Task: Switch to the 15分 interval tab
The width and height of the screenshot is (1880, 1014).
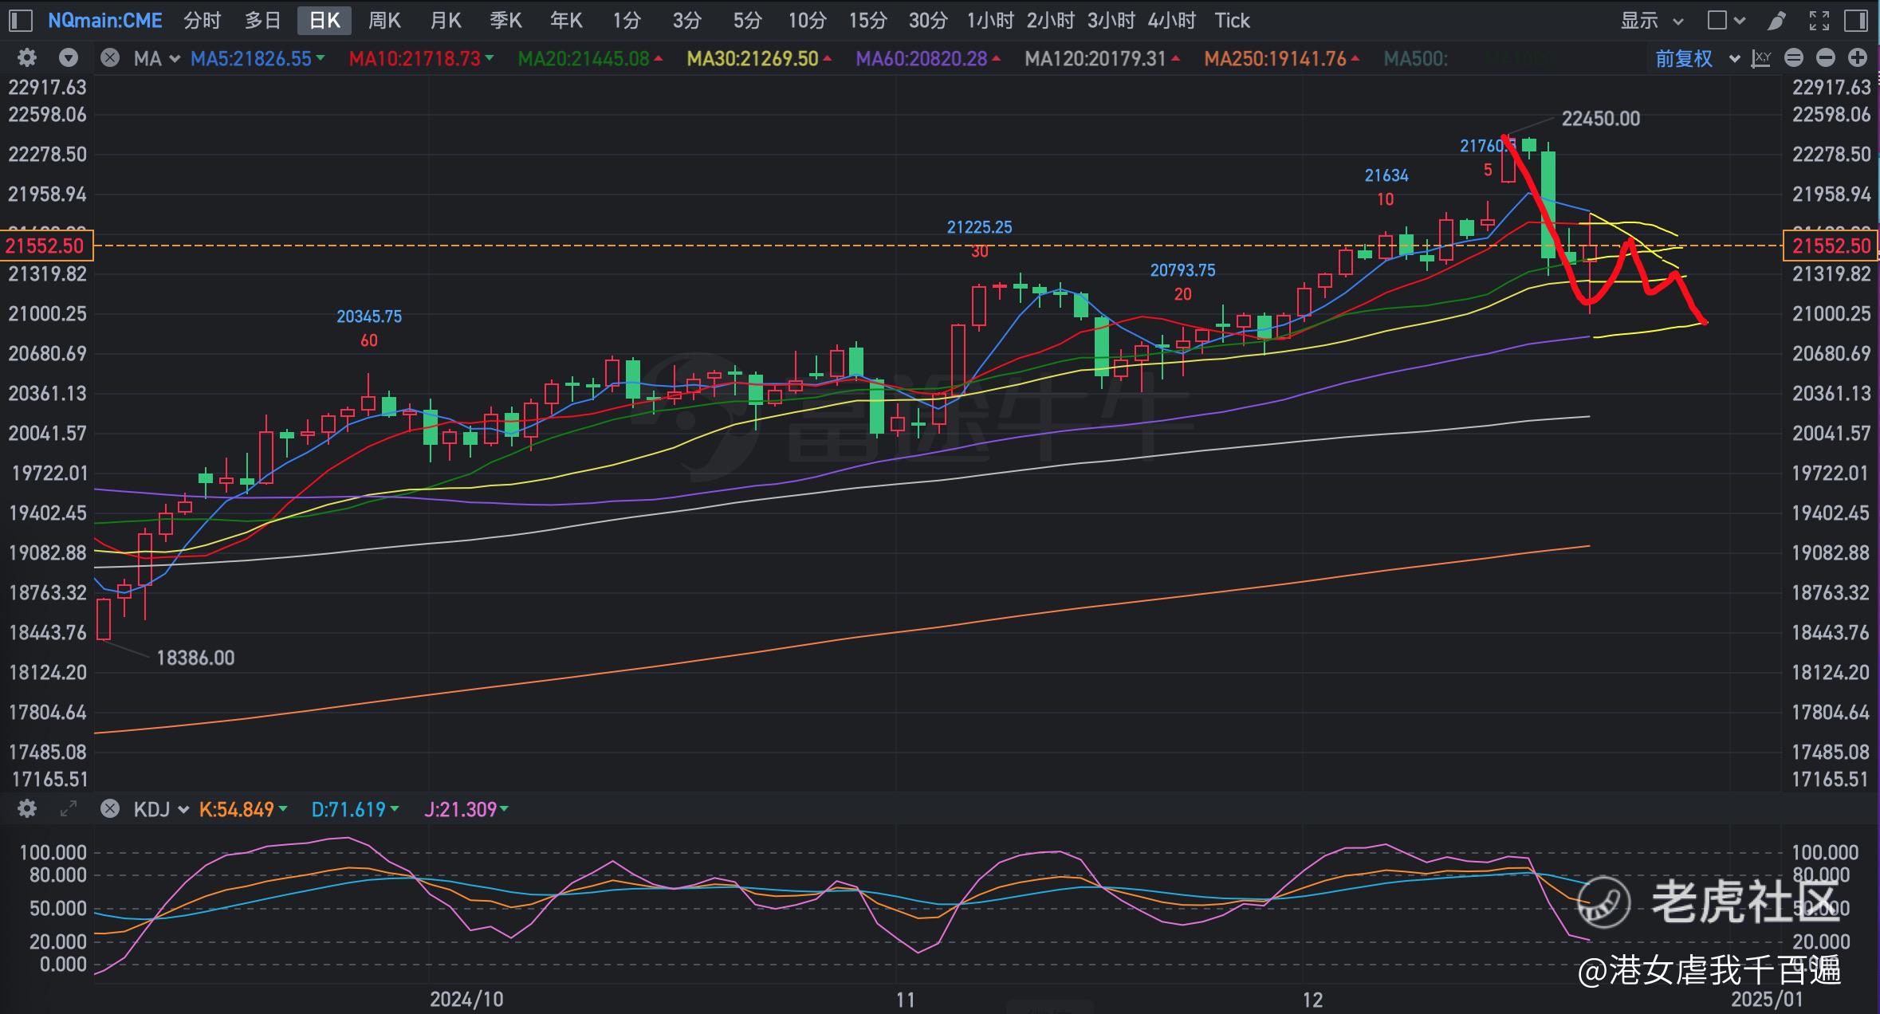Action: (867, 21)
